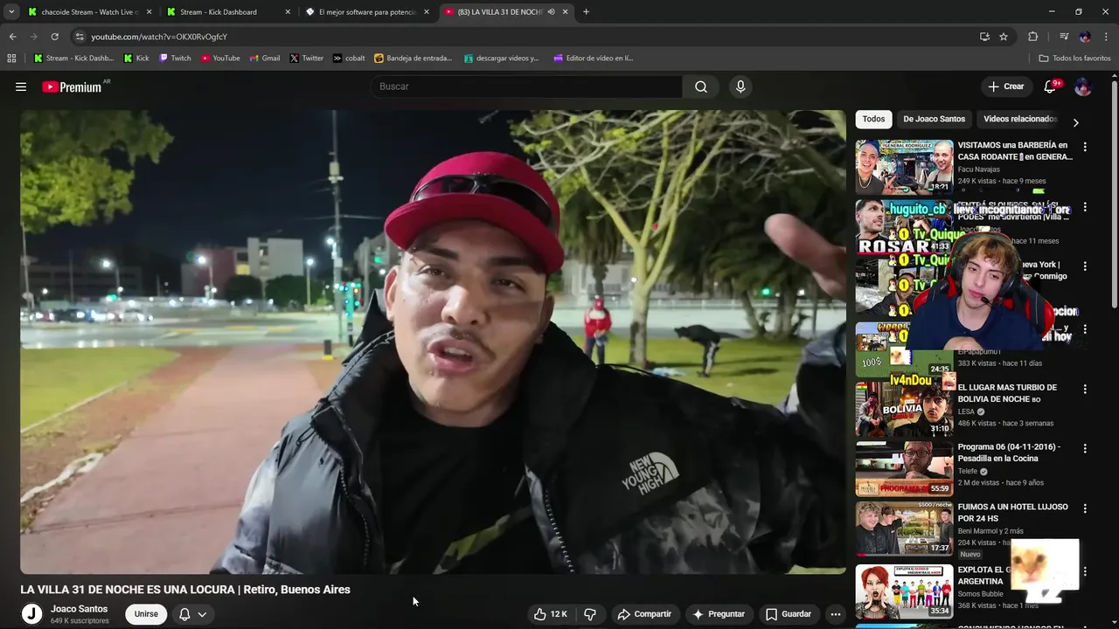Viewport: 1119px width, 629px height.
Task: Open Bandeja de entrada bookmark
Action: point(414,59)
